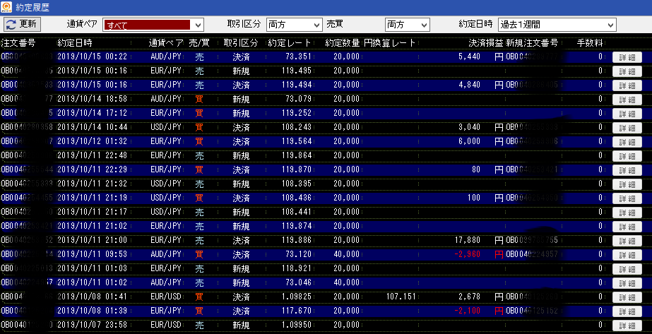
Task: Click the 17,880 profit value
Action: [468, 240]
